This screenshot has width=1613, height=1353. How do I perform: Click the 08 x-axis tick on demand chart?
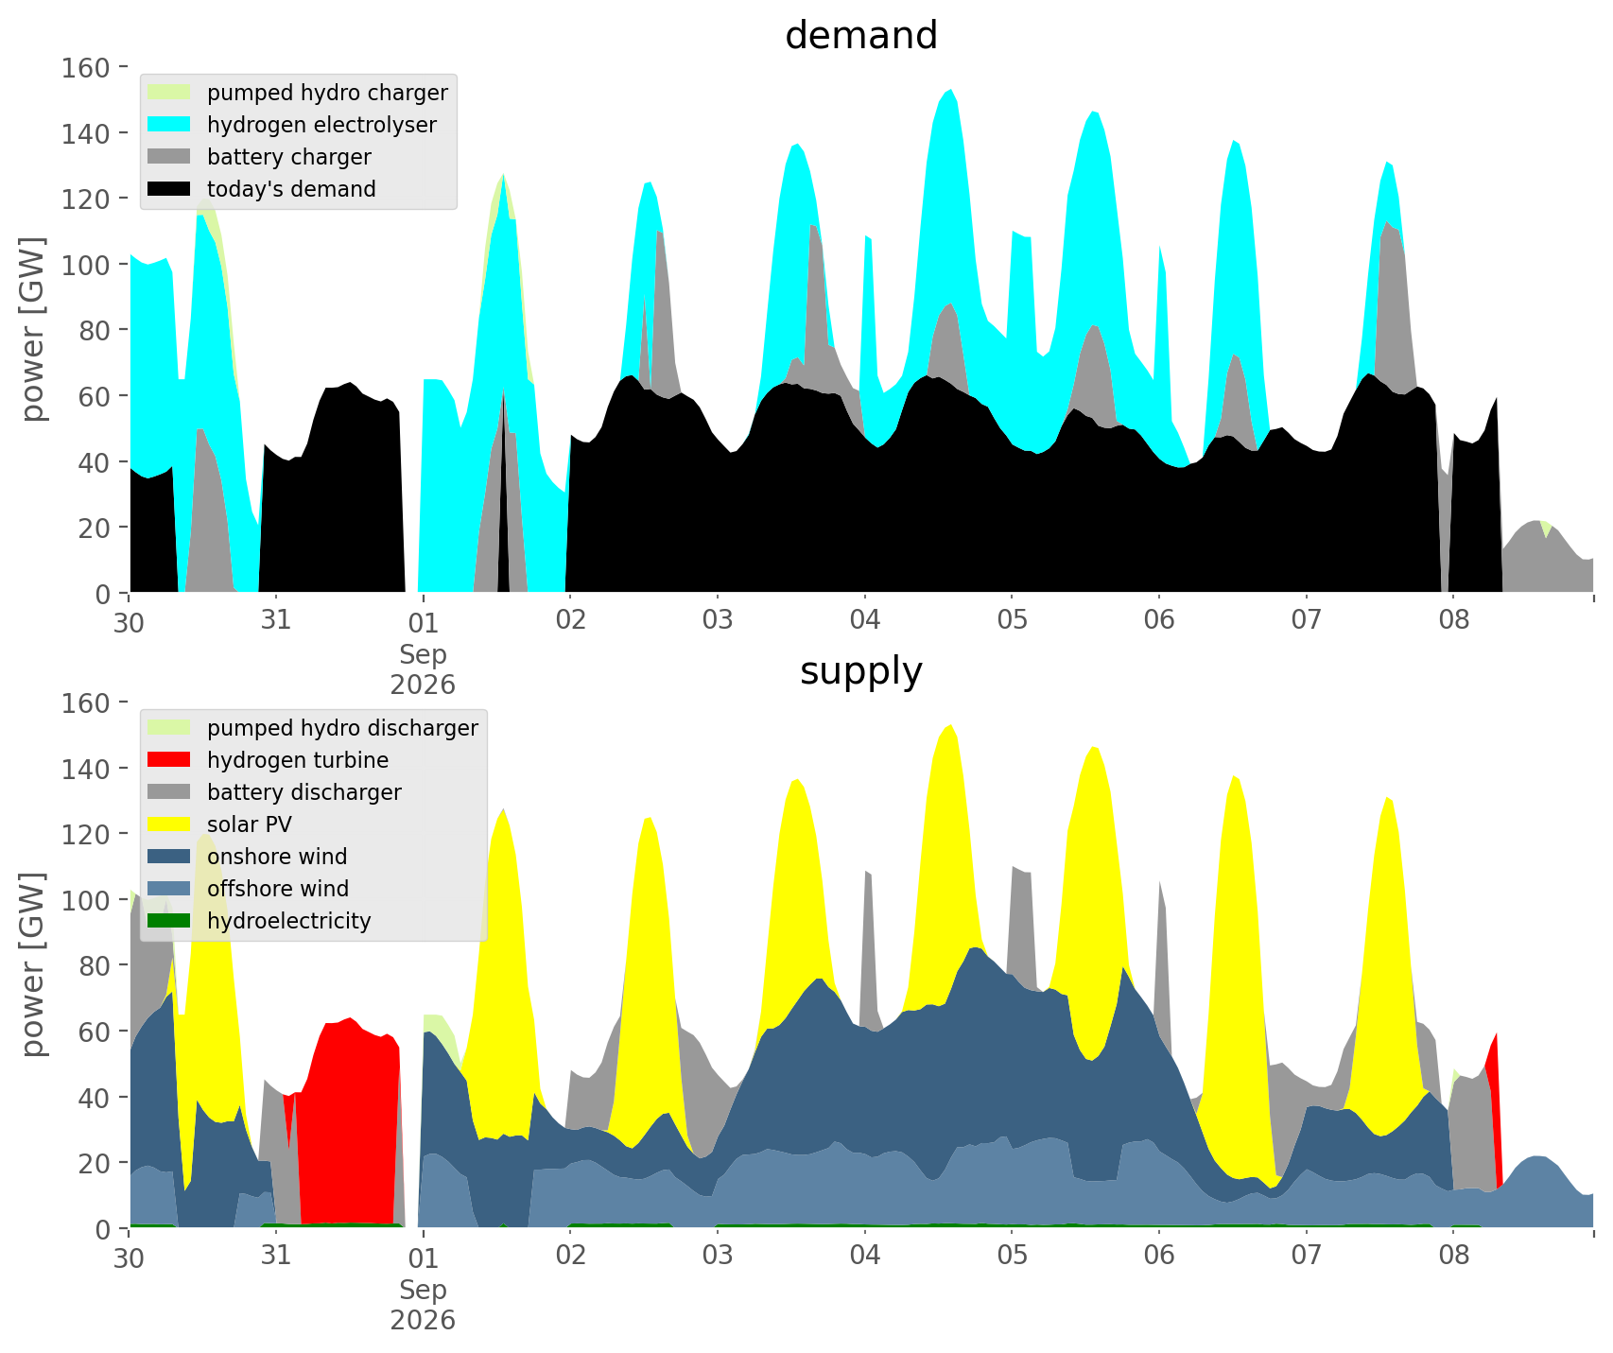(1453, 620)
